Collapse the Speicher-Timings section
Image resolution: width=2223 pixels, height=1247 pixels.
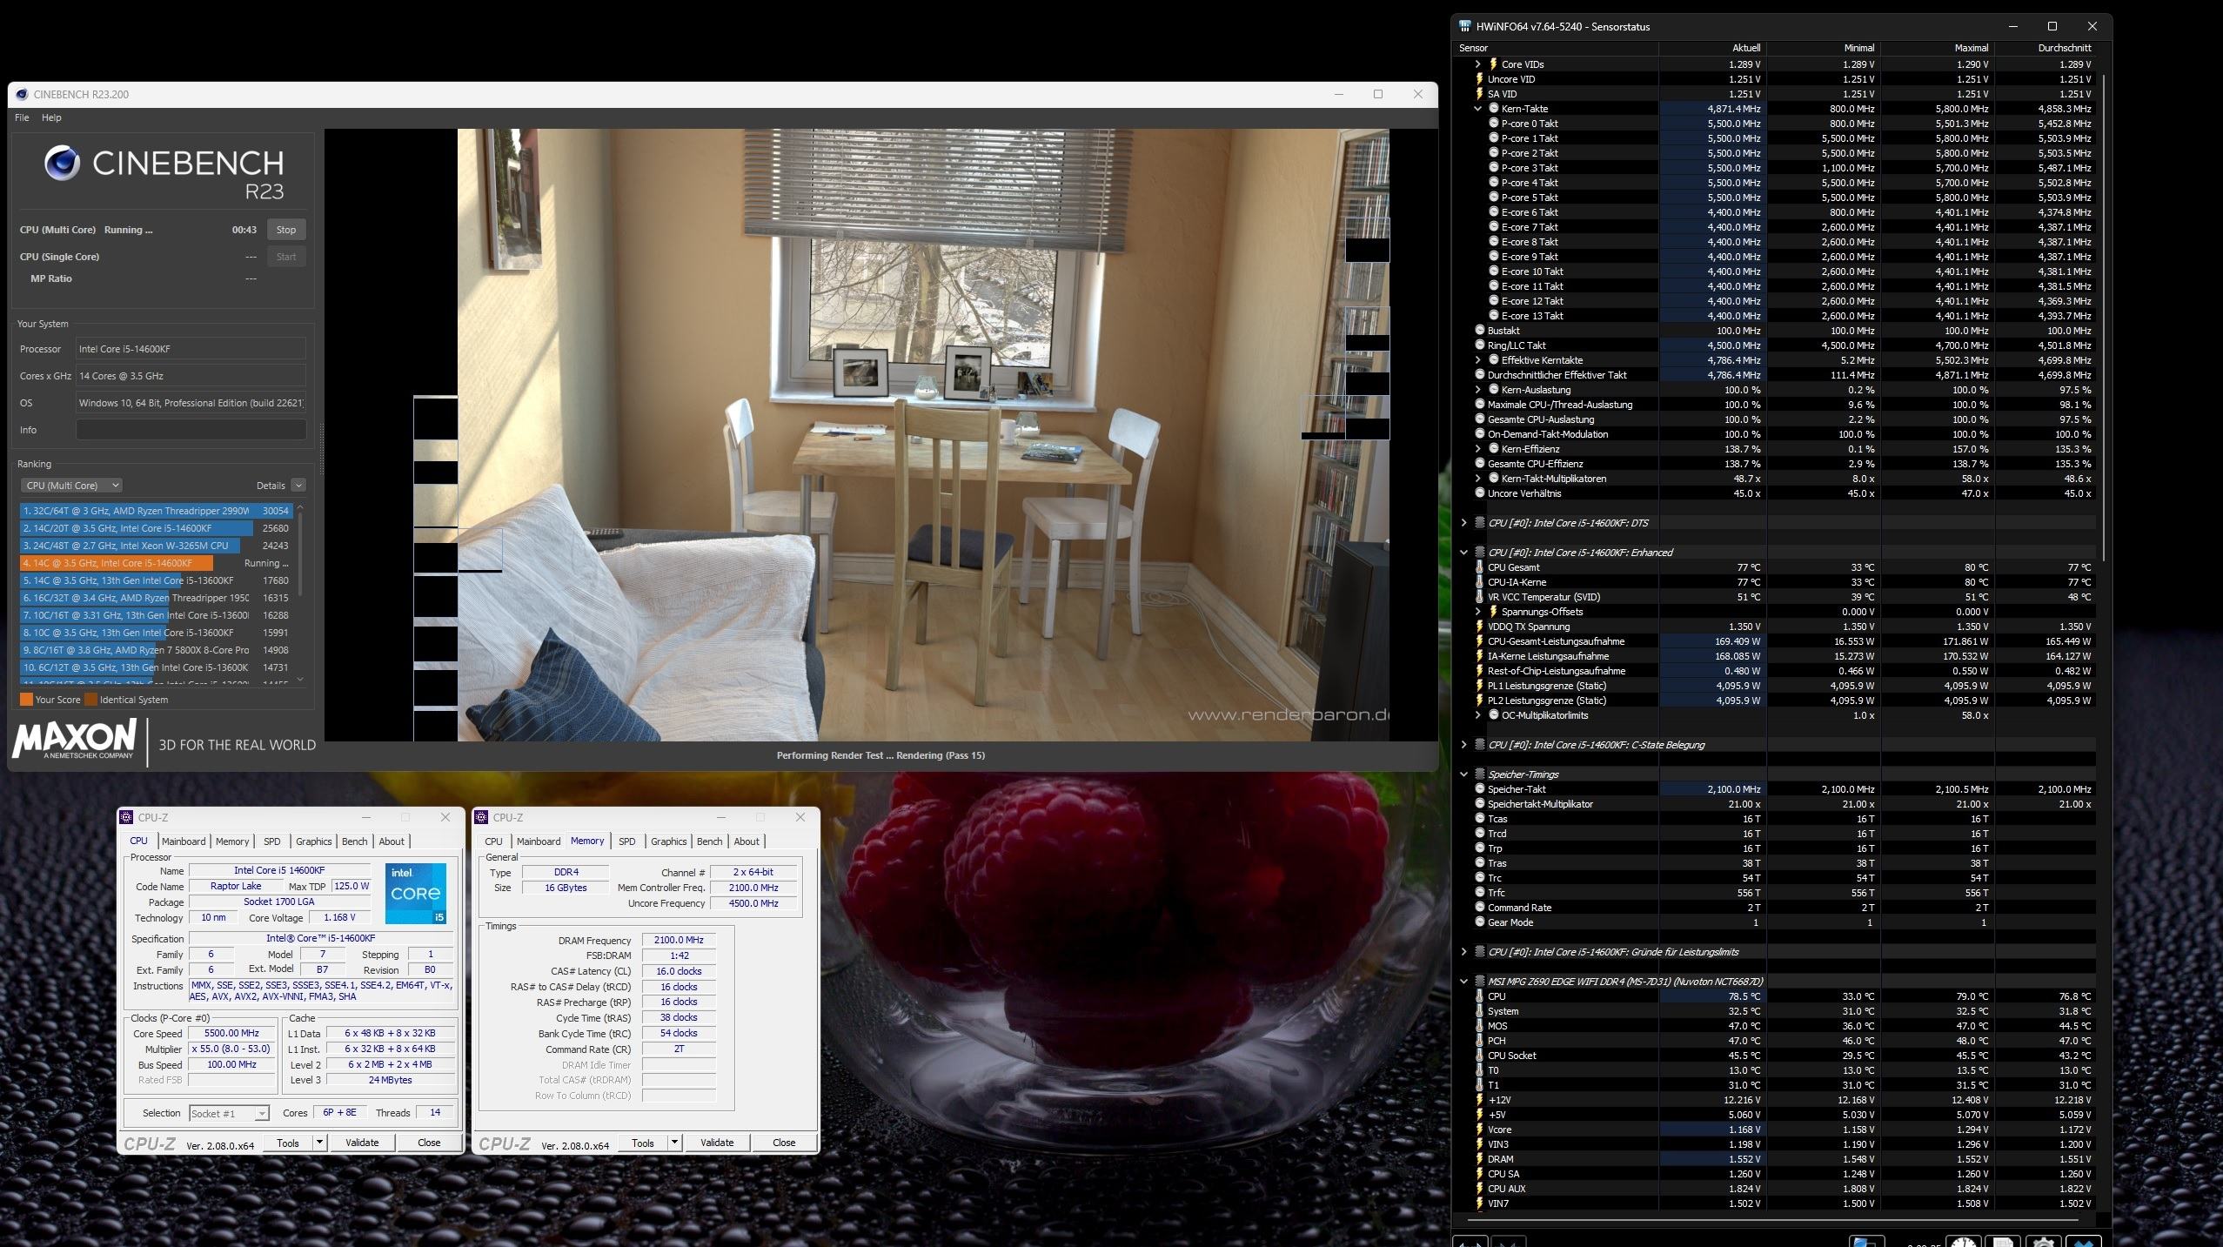[1463, 774]
